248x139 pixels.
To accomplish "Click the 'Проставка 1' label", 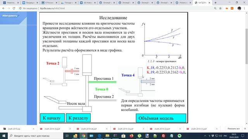I will (103, 78).
